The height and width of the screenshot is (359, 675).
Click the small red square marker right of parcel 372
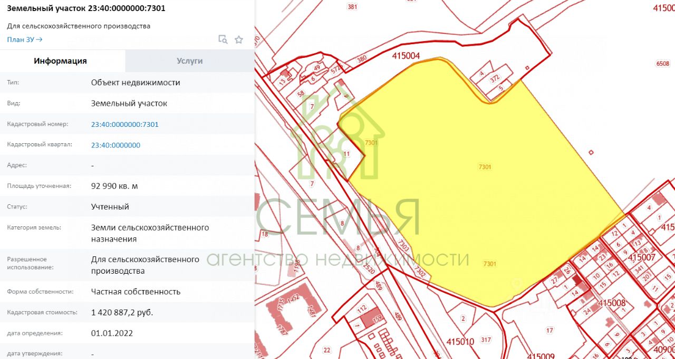(x=527, y=67)
